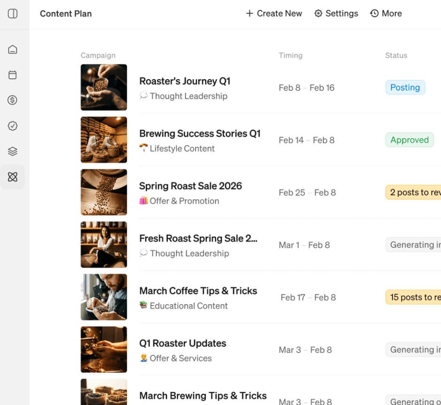Open the Home icon in sidebar

(x=13, y=50)
